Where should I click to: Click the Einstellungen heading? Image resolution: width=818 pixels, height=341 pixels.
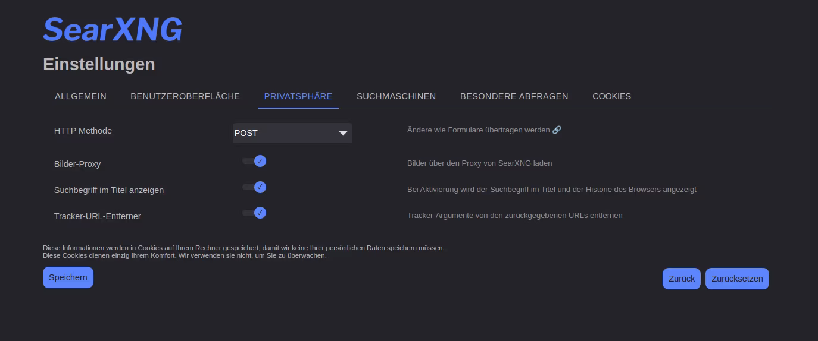[99, 64]
